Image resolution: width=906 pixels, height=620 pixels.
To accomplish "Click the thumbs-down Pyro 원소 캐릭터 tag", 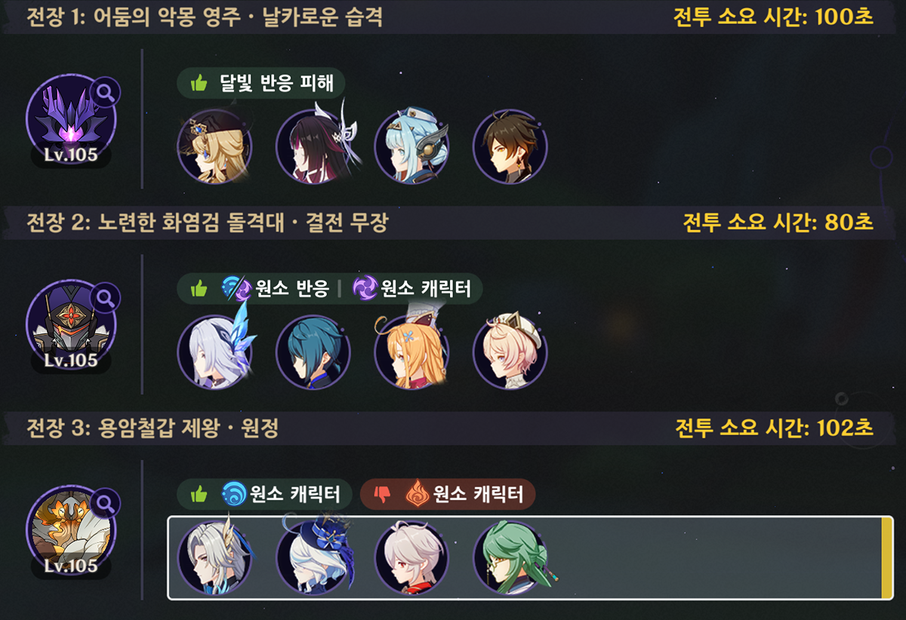I will (448, 494).
